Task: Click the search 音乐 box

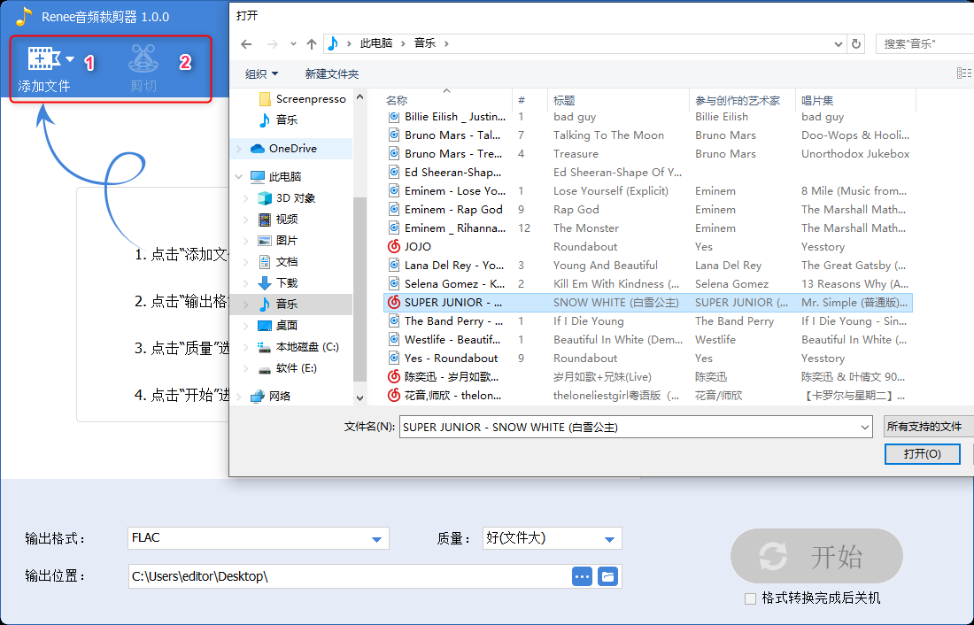Action: tap(924, 43)
